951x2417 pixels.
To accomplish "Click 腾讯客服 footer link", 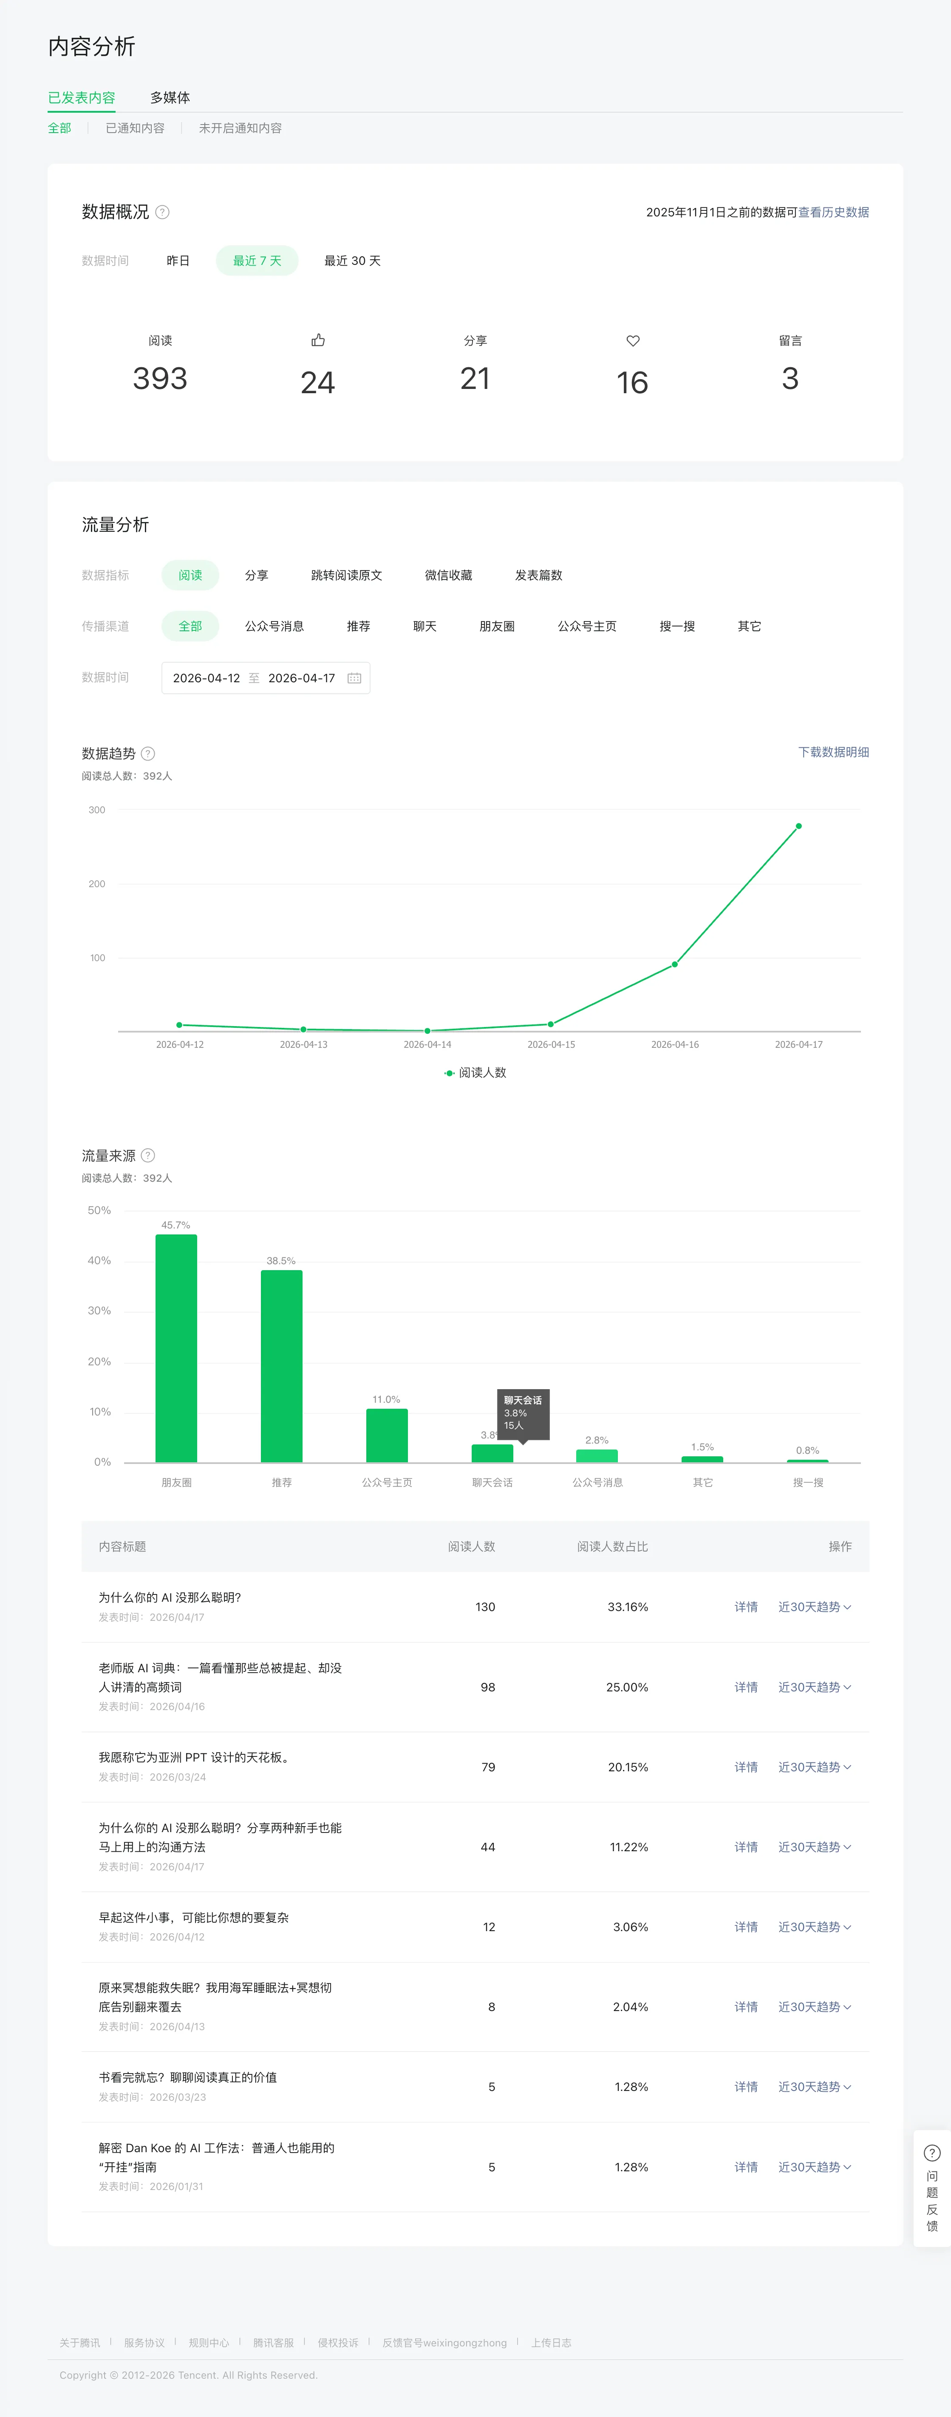I will tap(273, 2343).
